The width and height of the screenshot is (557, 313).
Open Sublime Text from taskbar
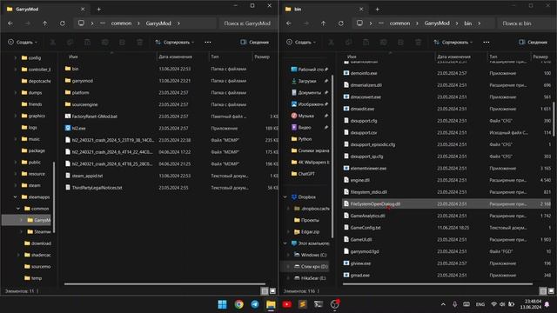point(303,304)
